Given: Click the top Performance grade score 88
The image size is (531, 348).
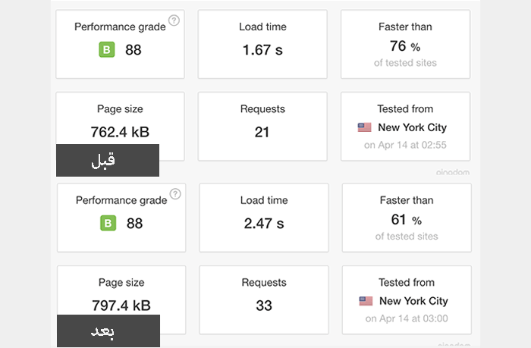Looking at the screenshot, I should (x=133, y=51).
